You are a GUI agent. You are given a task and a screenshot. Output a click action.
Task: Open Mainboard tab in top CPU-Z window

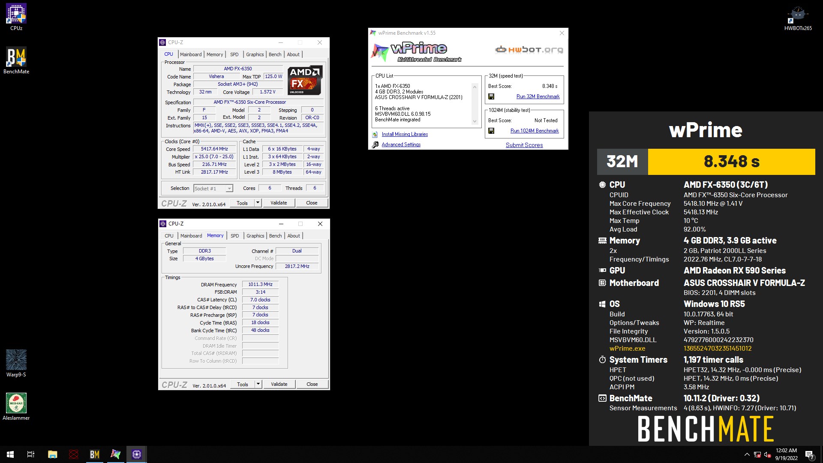pyautogui.click(x=191, y=54)
